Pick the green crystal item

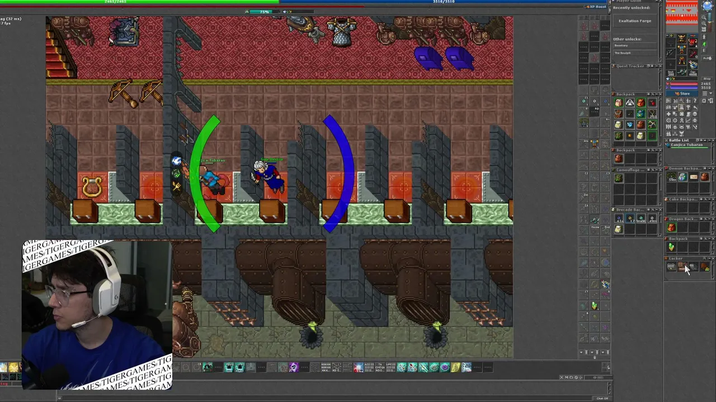(671, 247)
